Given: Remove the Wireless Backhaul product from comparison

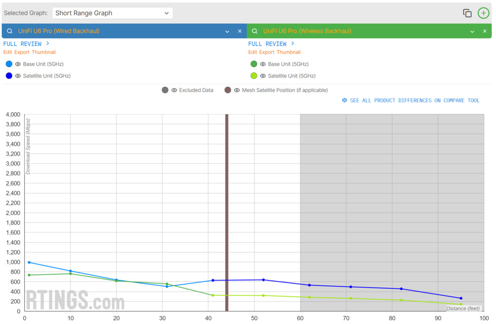Looking at the screenshot, I should tap(485, 31).
